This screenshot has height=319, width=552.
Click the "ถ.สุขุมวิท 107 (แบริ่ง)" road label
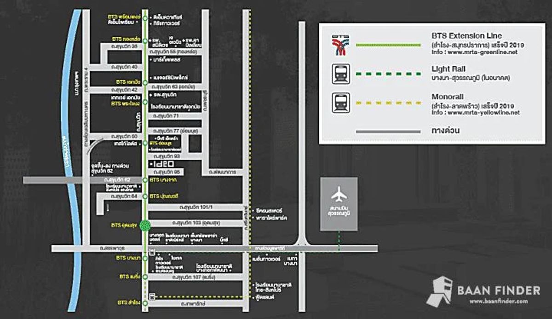[x=195, y=278]
